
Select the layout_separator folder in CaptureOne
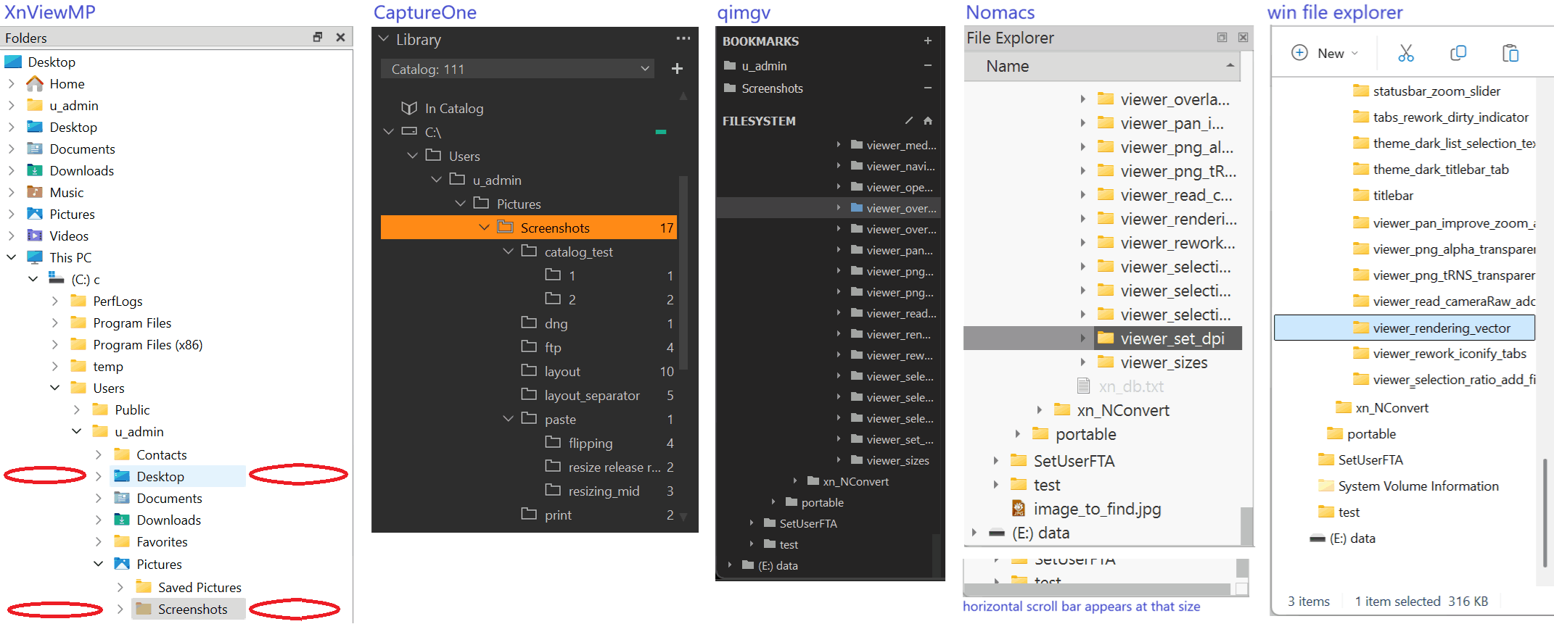point(592,396)
